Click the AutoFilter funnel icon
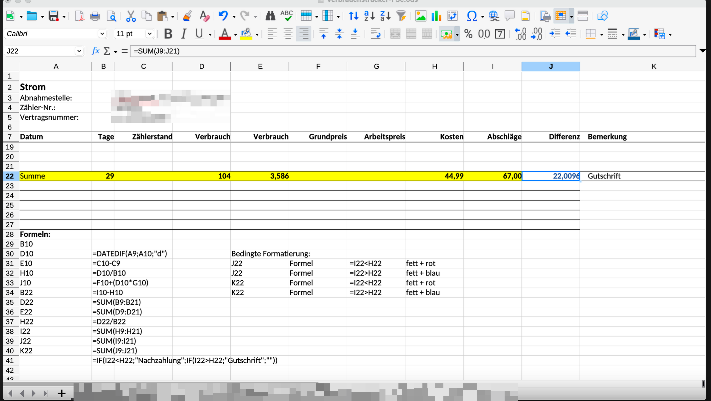Screen dimensions: 711x401 click(x=401, y=16)
